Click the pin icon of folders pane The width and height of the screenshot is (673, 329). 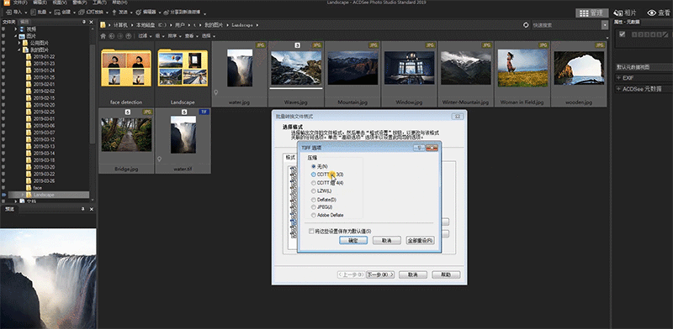click(x=84, y=22)
